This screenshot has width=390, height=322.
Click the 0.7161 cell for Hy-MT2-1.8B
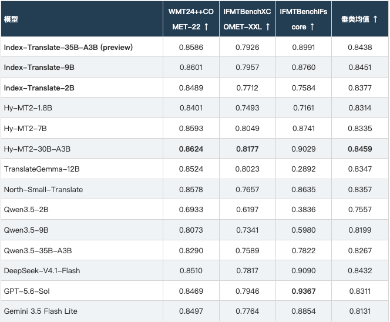304,108
